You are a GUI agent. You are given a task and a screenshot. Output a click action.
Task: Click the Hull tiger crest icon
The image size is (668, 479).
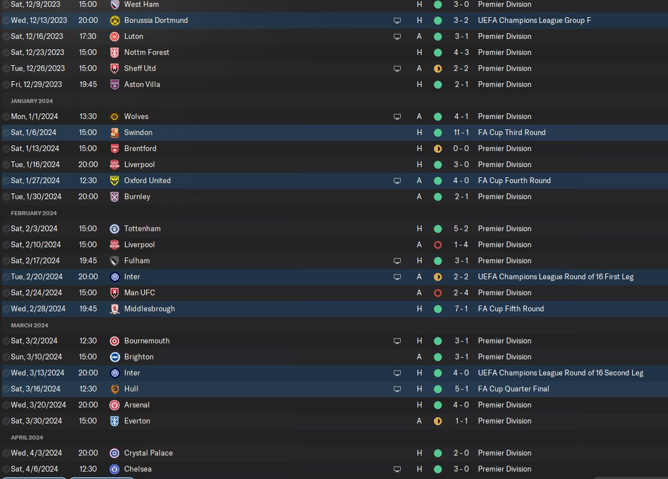pos(114,389)
